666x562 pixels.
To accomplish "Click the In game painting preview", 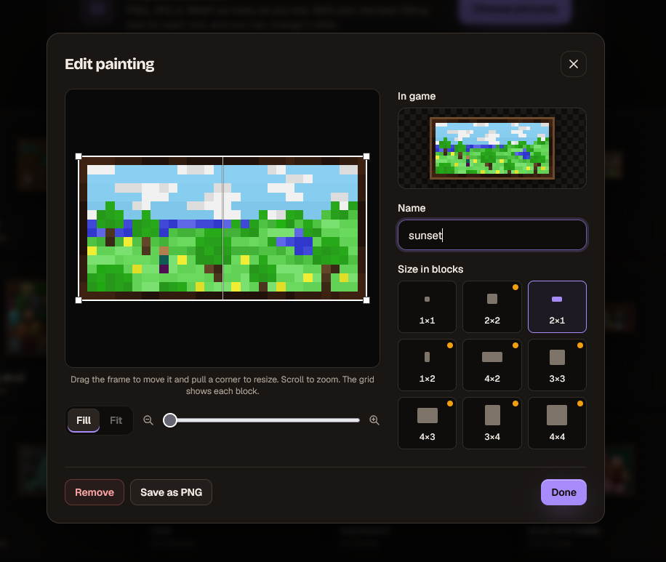I will [x=492, y=148].
